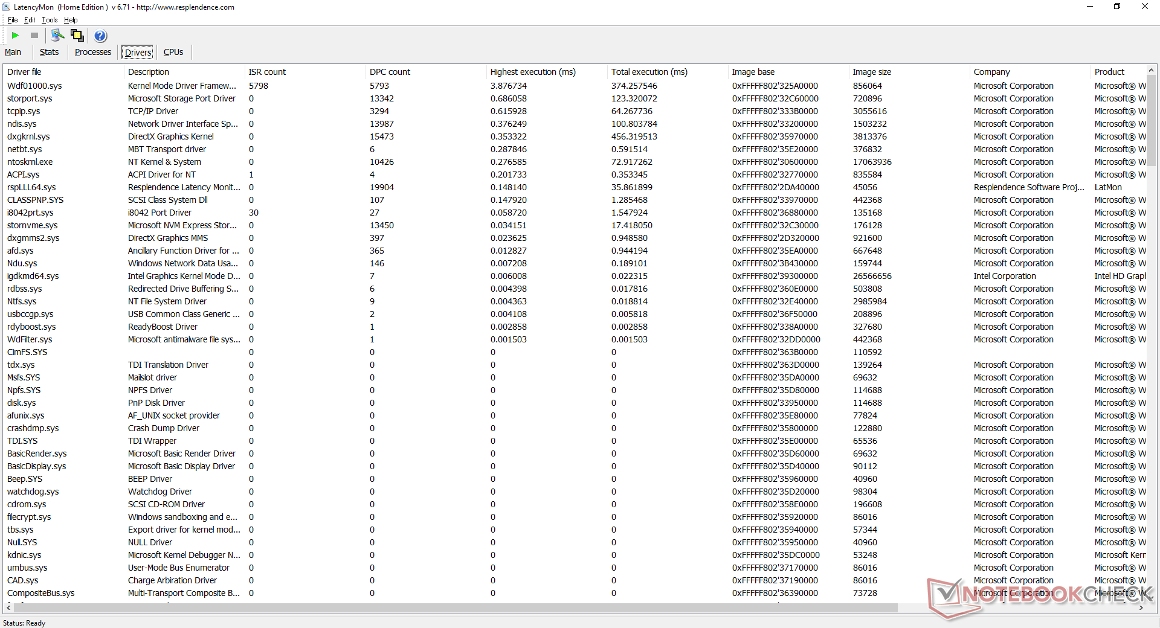Select the kdnic.sys driver row
The height and width of the screenshot is (628, 1160).
(x=574, y=555)
